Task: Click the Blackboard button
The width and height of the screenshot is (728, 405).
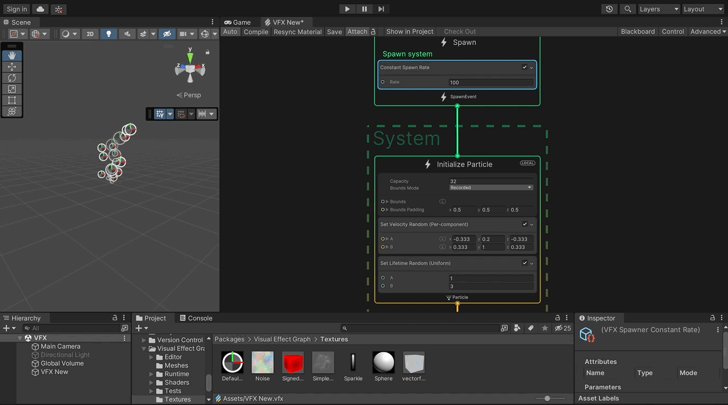Action: coord(637,32)
